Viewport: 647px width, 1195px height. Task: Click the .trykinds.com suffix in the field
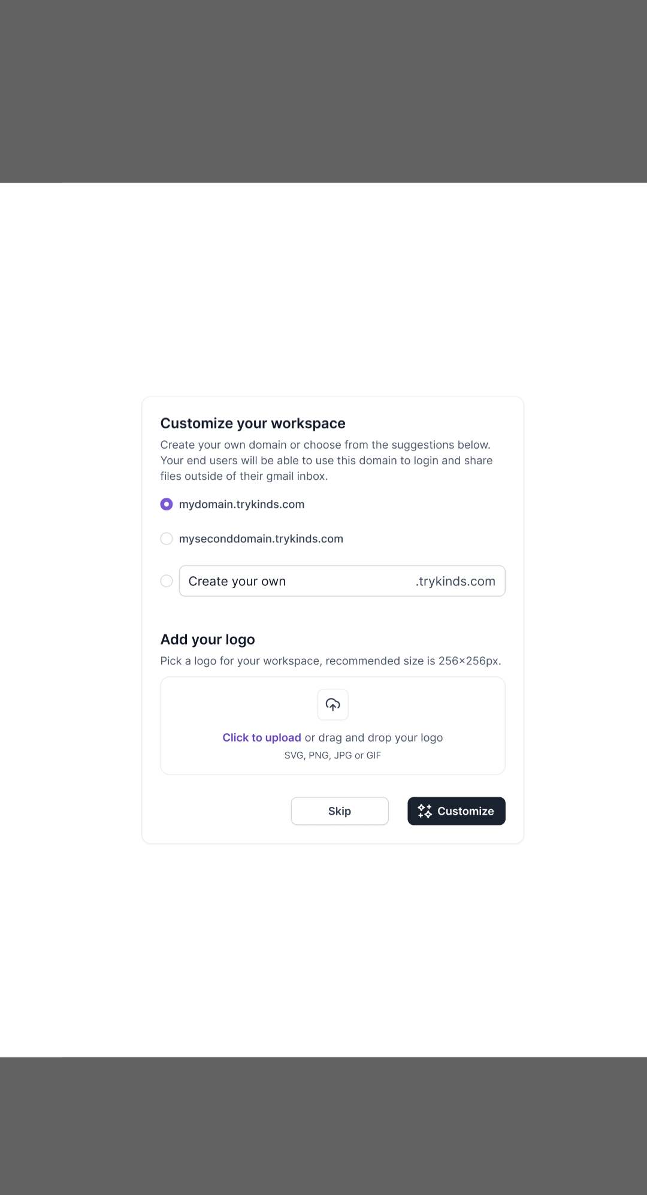[455, 582]
